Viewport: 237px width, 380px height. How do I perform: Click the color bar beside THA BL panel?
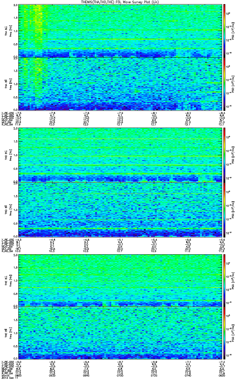tap(225, 31)
